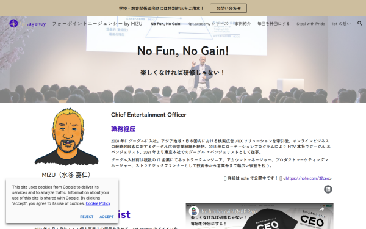Open the 4pt の想い nav item
Image resolution: width=366 pixels, height=229 pixels.
[x=341, y=24]
